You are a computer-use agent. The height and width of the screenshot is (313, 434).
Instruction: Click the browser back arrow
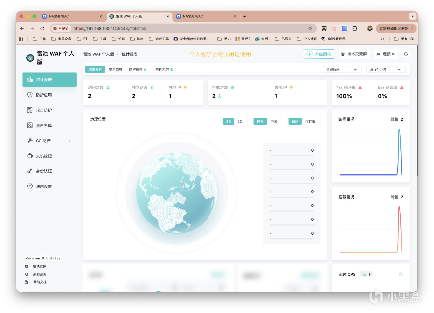pyautogui.click(x=22, y=29)
